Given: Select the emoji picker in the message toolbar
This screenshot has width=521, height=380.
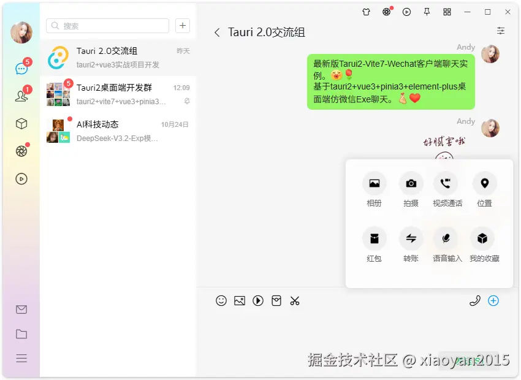Looking at the screenshot, I should pyautogui.click(x=221, y=301).
